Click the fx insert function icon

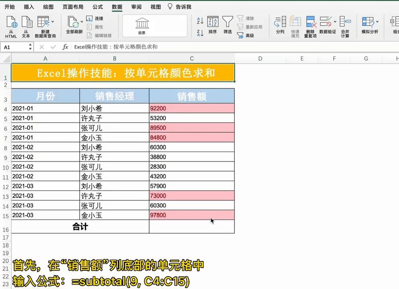(x=66, y=47)
